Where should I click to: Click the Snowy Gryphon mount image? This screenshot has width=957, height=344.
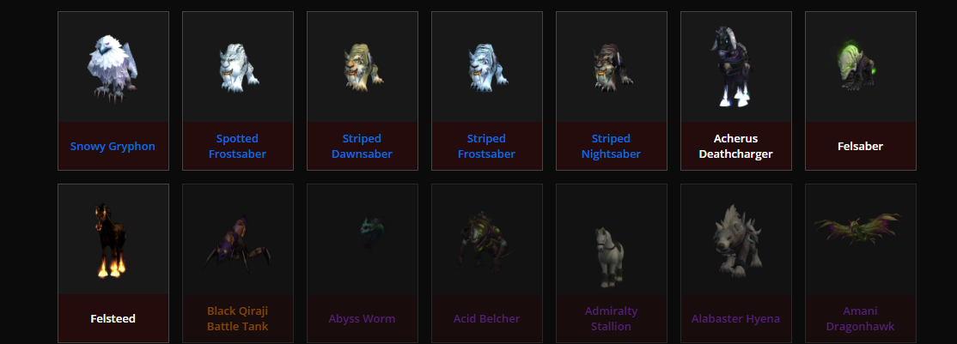[113, 69]
